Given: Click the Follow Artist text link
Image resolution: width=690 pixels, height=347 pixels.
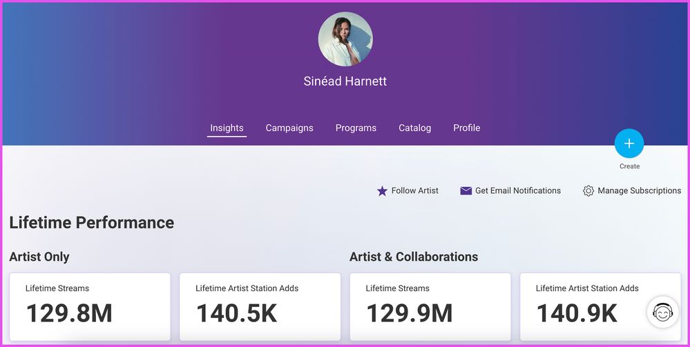Looking at the screenshot, I should pyautogui.click(x=414, y=190).
